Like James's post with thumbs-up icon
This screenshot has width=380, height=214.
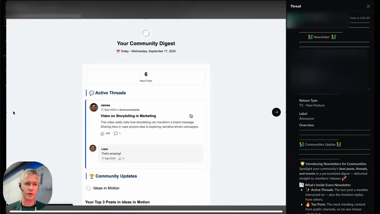click(102, 133)
